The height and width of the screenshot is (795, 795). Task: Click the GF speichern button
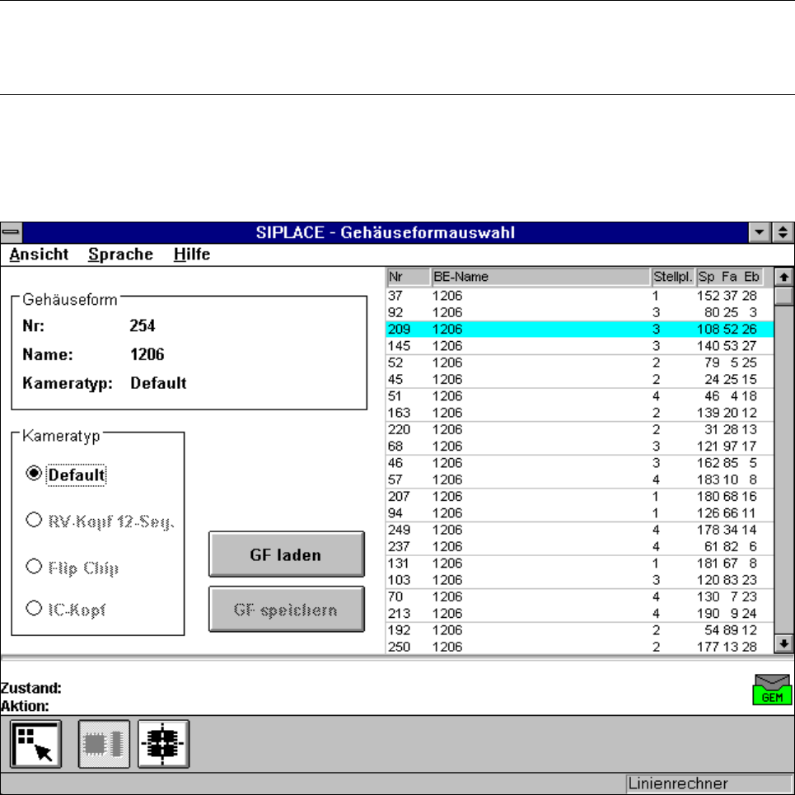tap(287, 609)
